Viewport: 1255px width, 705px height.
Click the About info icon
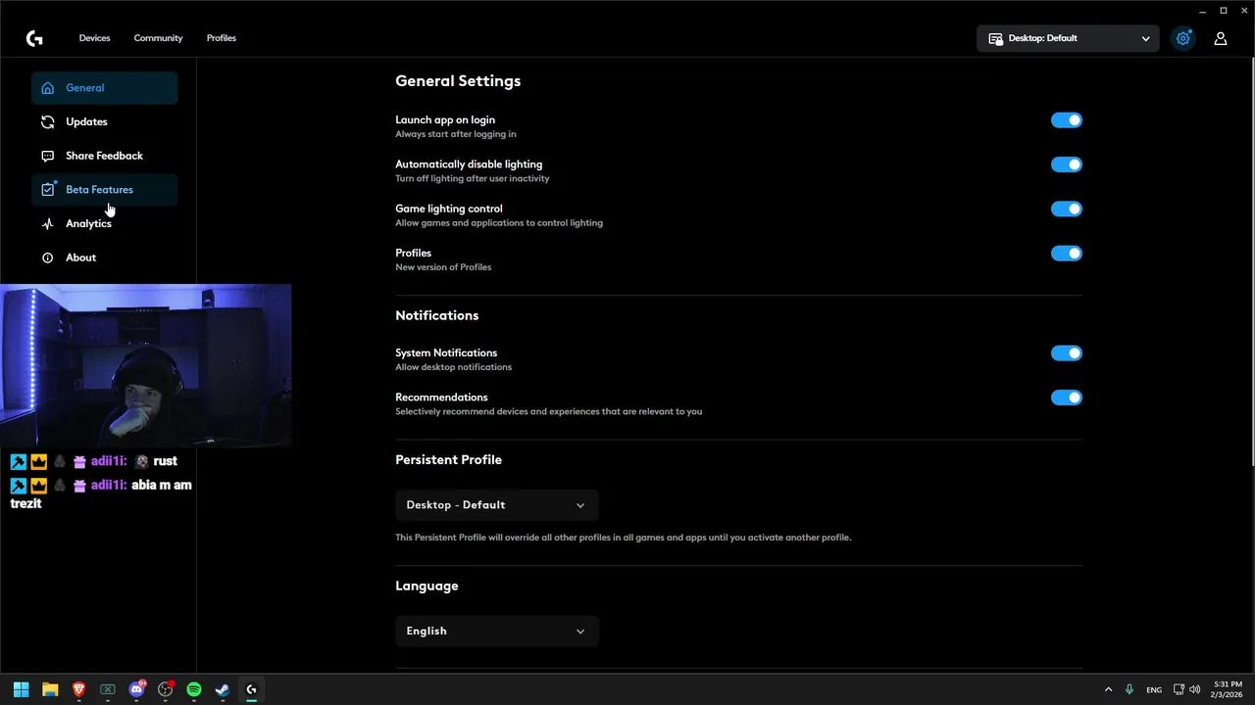pyautogui.click(x=47, y=258)
